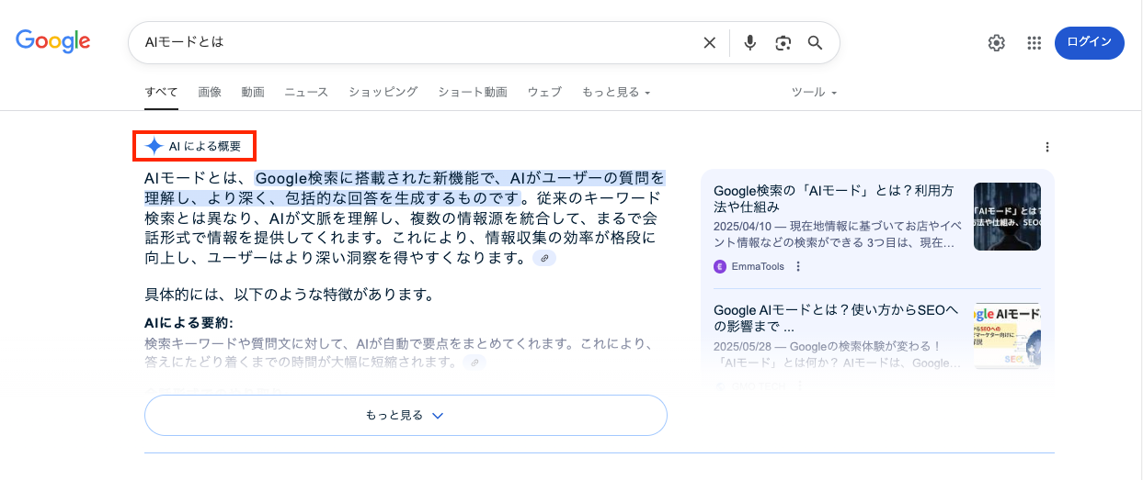Screen dimensions: 1143x480
Task: Click the AI による概要 label
Action: (204, 146)
